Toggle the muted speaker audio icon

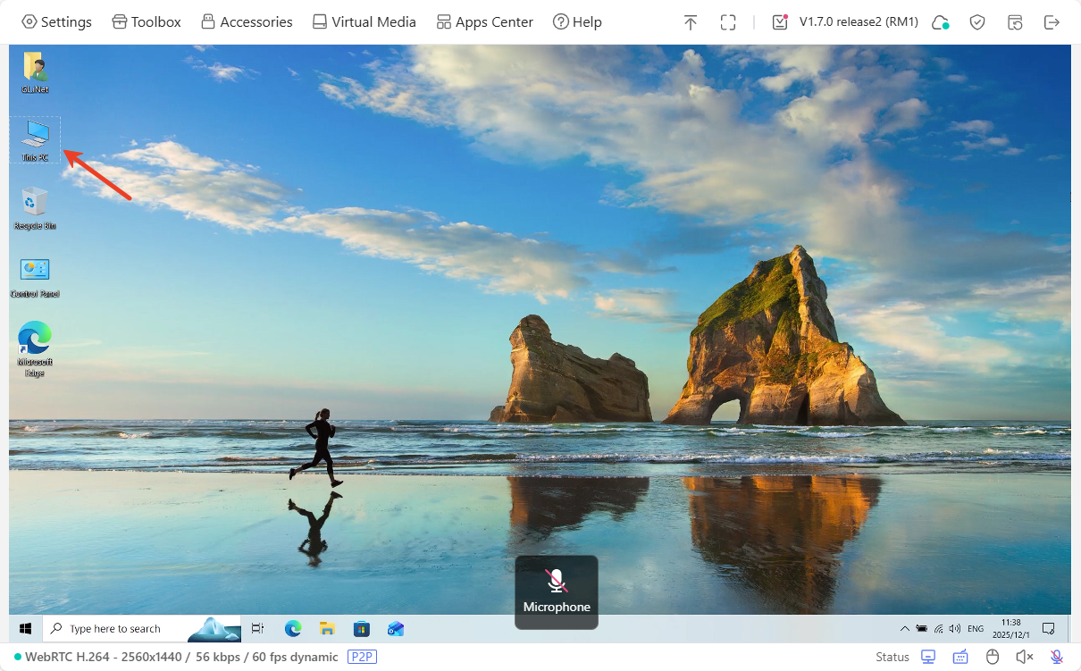[1024, 657]
